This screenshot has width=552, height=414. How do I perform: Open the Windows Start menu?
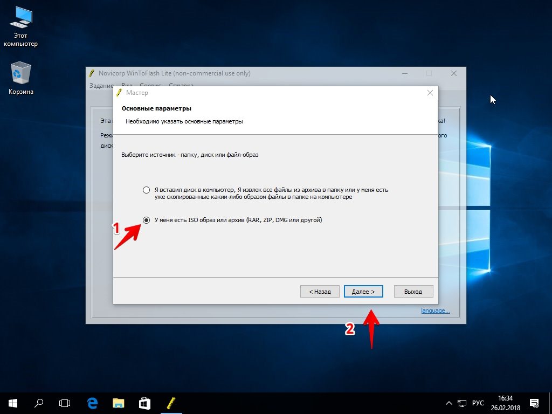tap(13, 403)
